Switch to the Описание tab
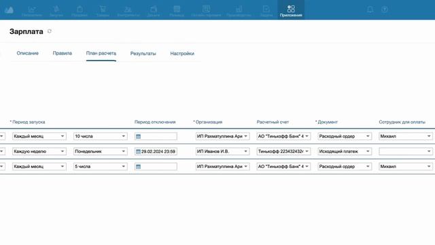The image size is (435, 245). (x=27, y=53)
